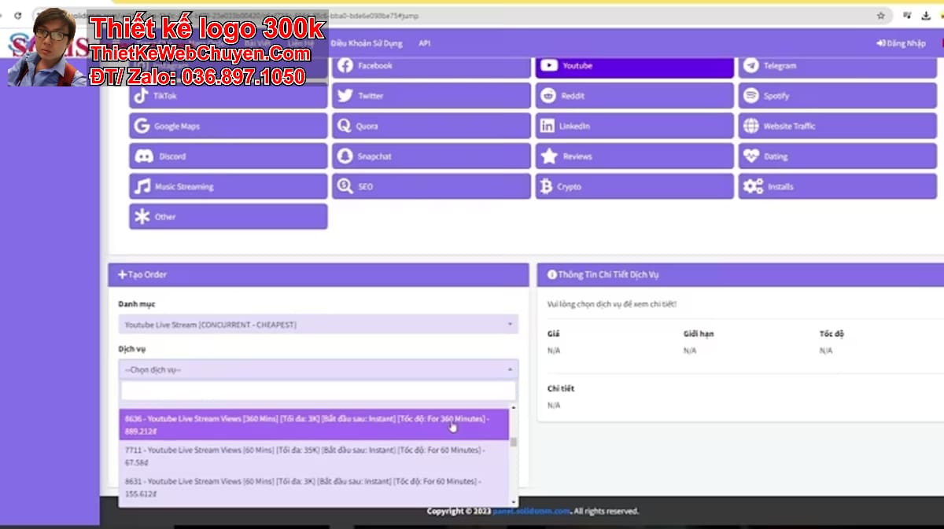Select the LinkedIn category icon
944x529 pixels.
click(548, 126)
